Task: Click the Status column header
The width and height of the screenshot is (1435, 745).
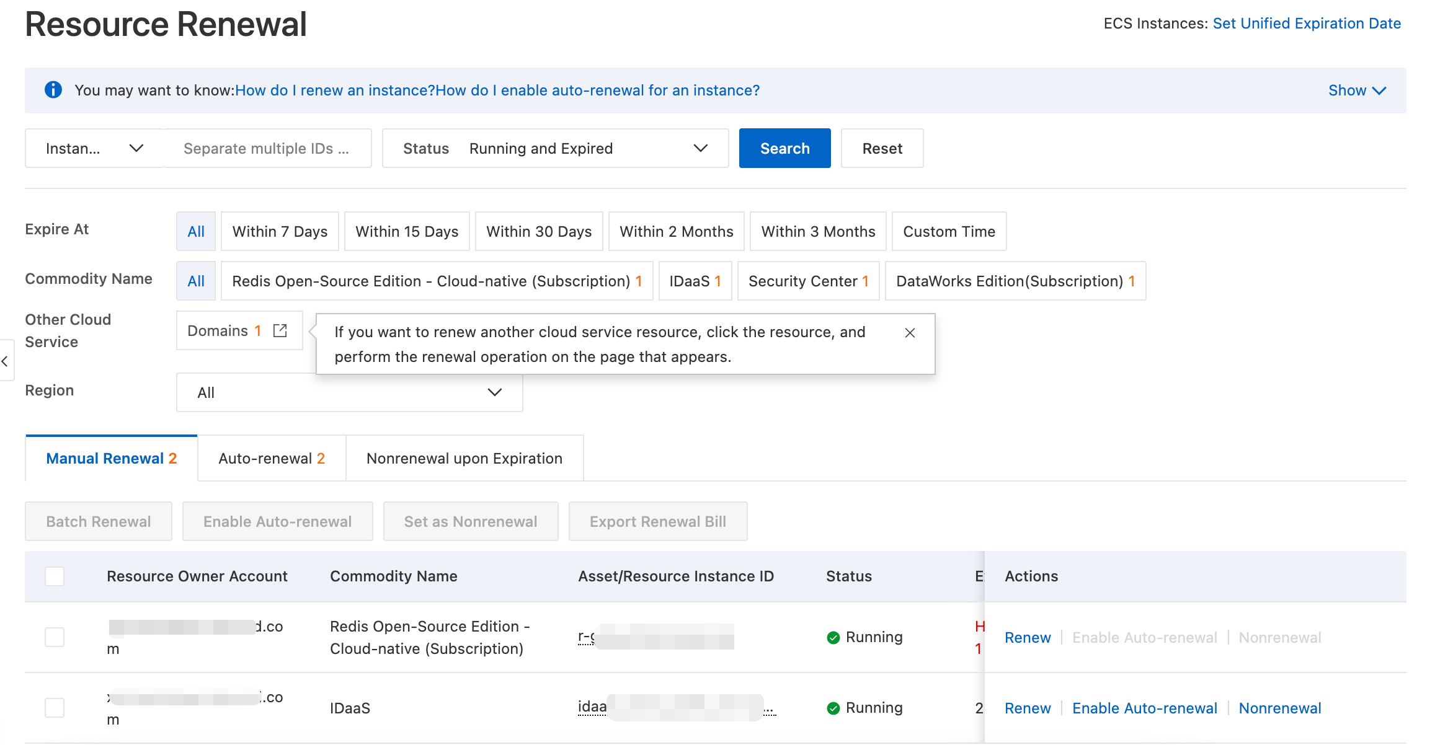Action: tap(849, 576)
